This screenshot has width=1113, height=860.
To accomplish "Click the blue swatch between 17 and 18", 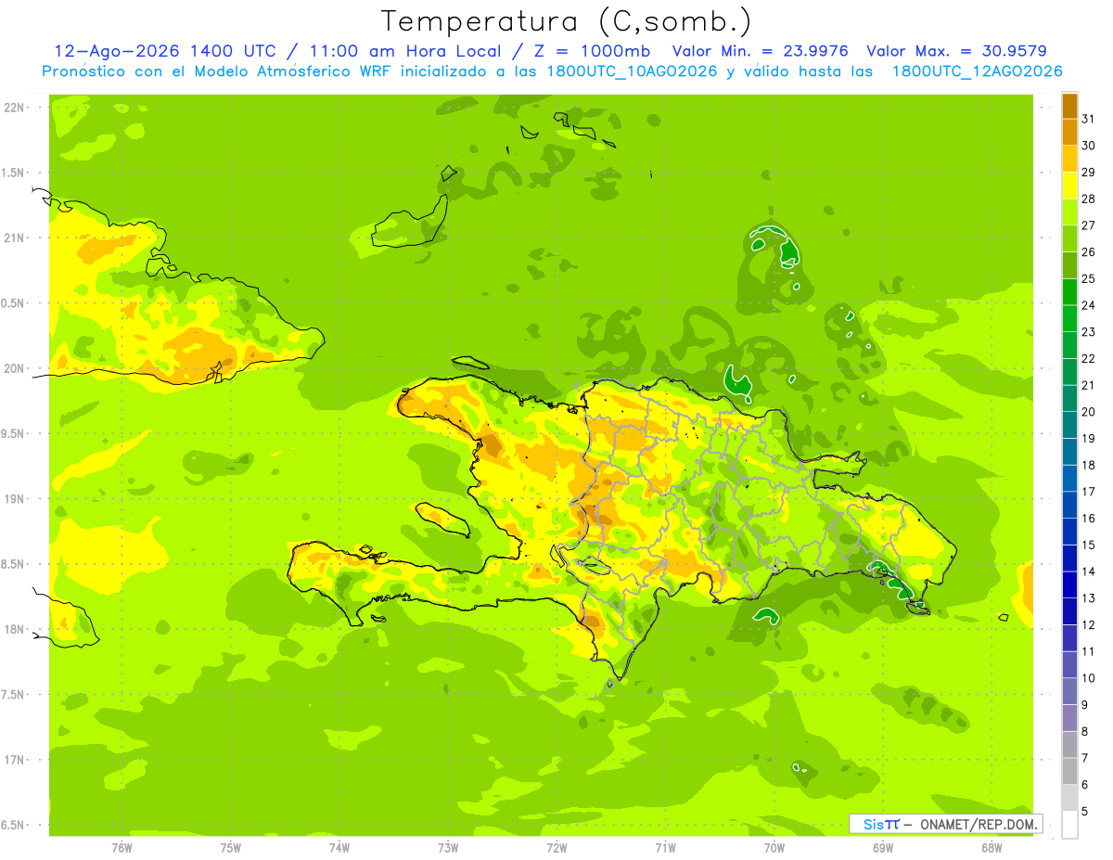I will 1069,479.
